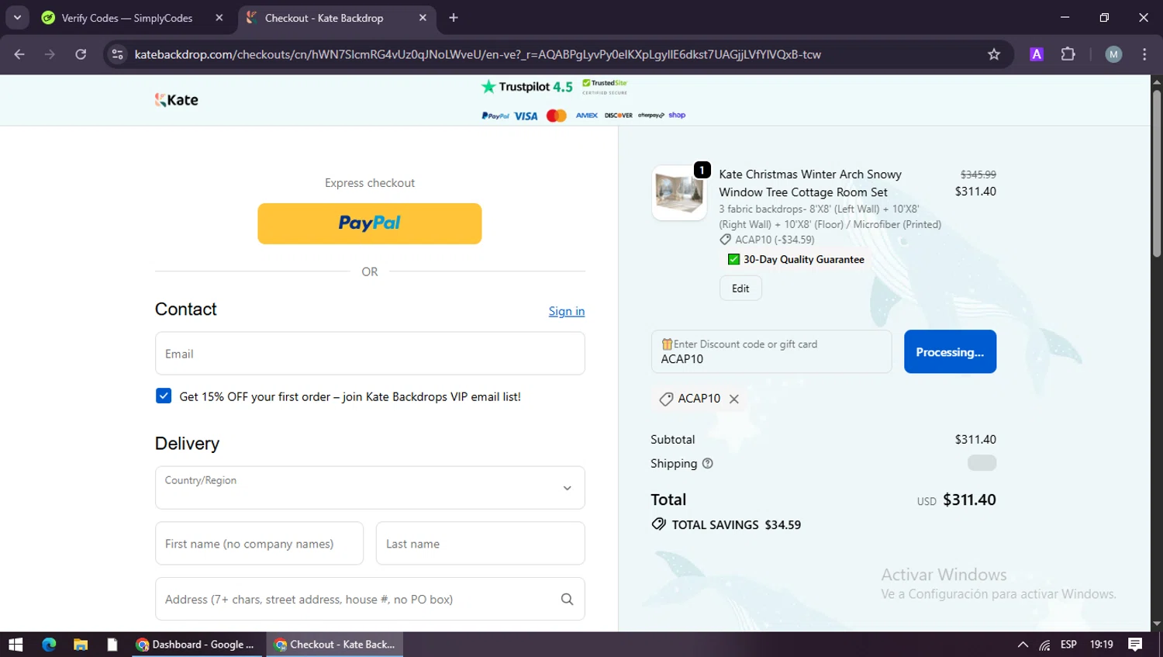
Task: Click the Shop Pay logo
Action: (x=677, y=116)
